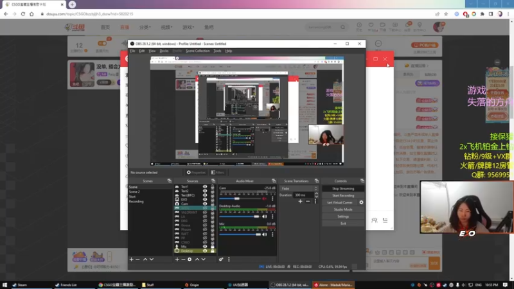Add a scene transition with plus icon

[300, 201]
